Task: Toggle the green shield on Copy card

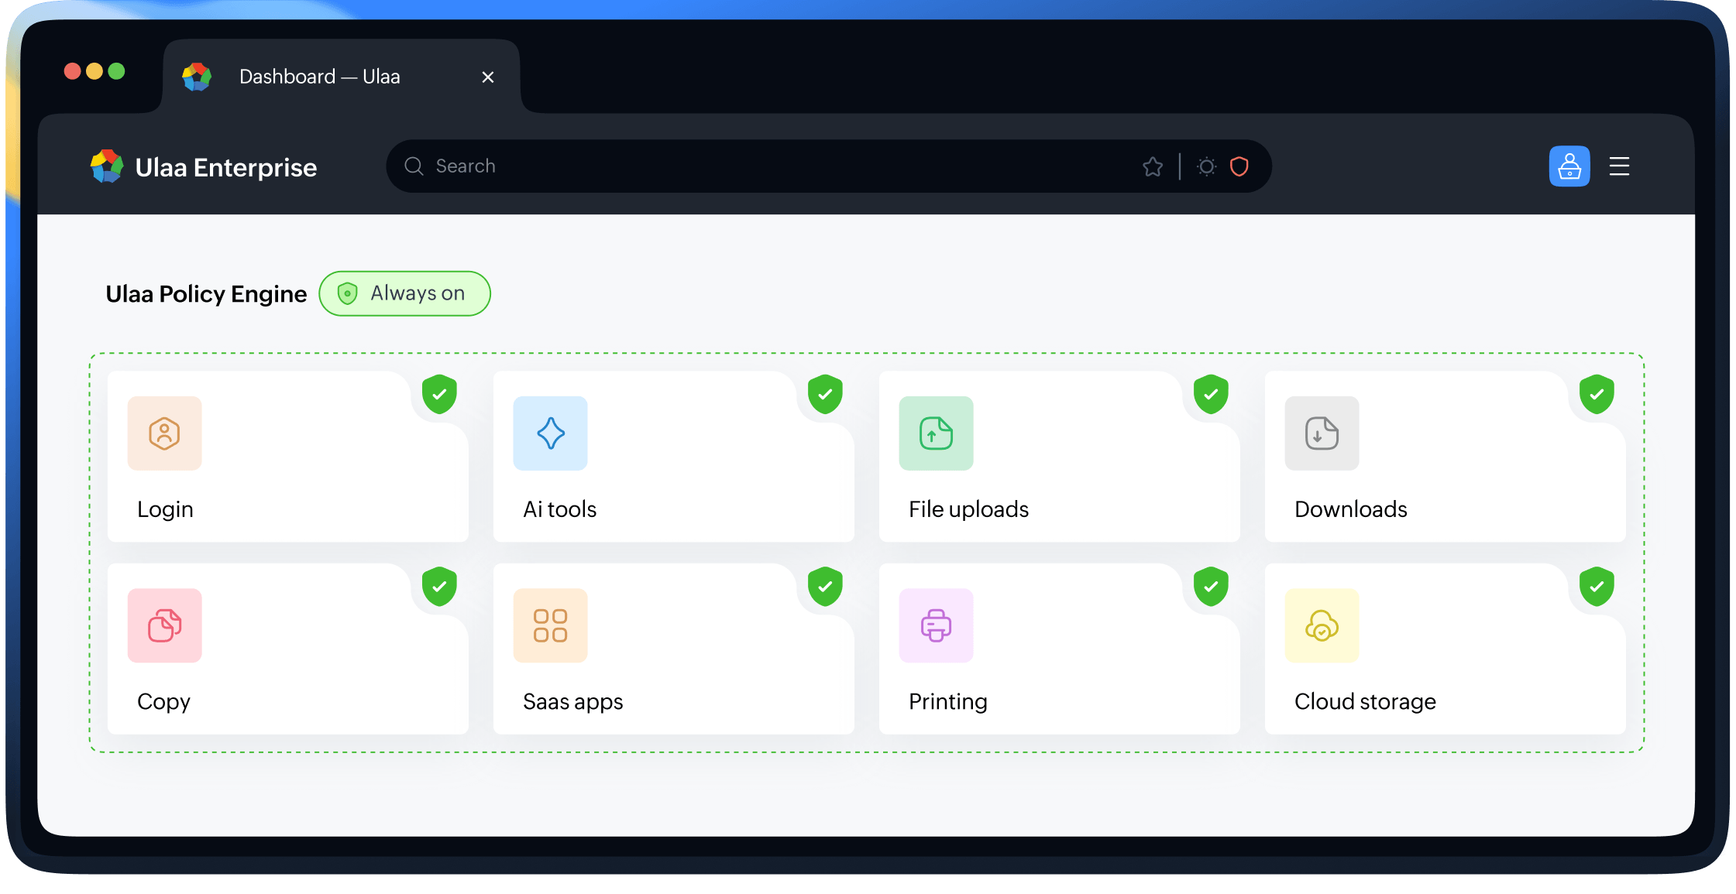Action: (x=439, y=586)
